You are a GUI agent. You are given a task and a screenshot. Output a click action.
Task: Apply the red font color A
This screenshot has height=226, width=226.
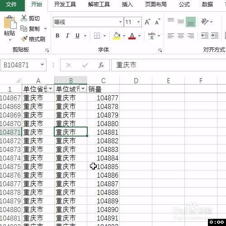coord(132,36)
